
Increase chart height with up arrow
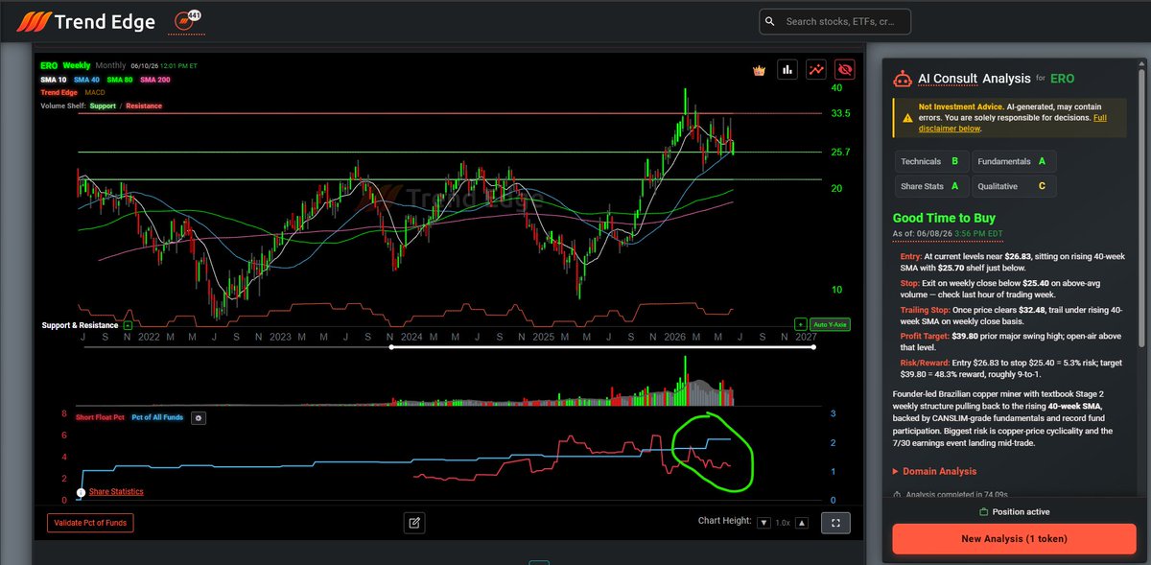(x=802, y=523)
